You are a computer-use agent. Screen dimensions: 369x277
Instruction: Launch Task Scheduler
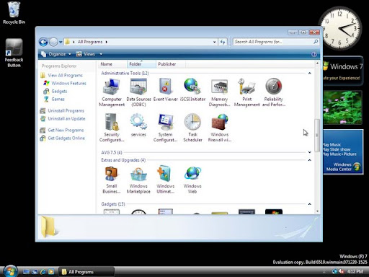pos(192,128)
